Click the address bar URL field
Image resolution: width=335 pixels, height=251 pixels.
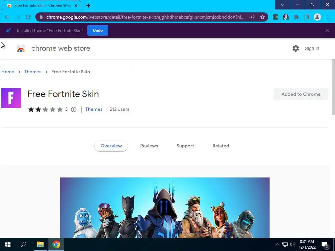pyautogui.click(x=145, y=17)
